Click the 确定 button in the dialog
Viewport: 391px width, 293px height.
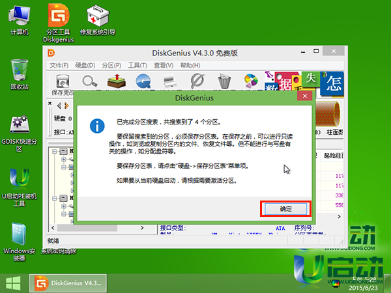[285, 208]
